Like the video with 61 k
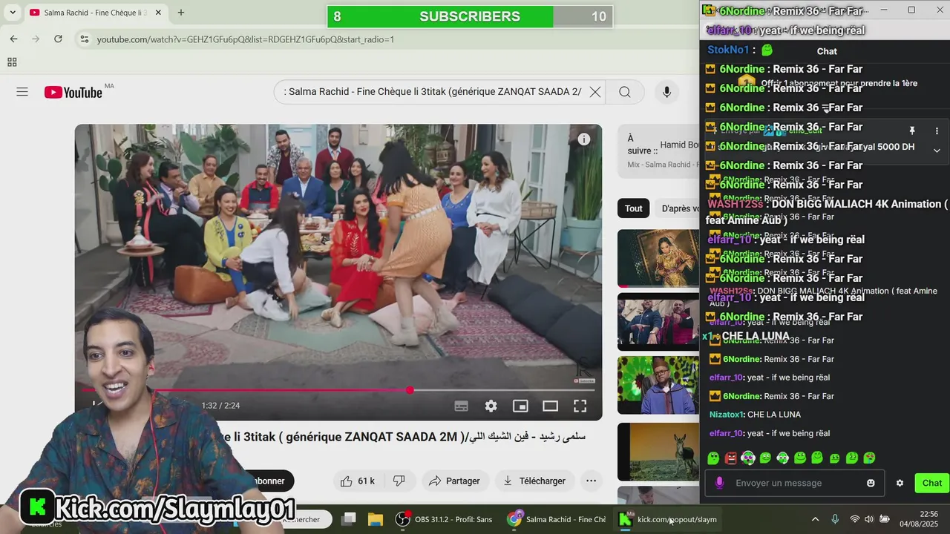 pos(358,481)
